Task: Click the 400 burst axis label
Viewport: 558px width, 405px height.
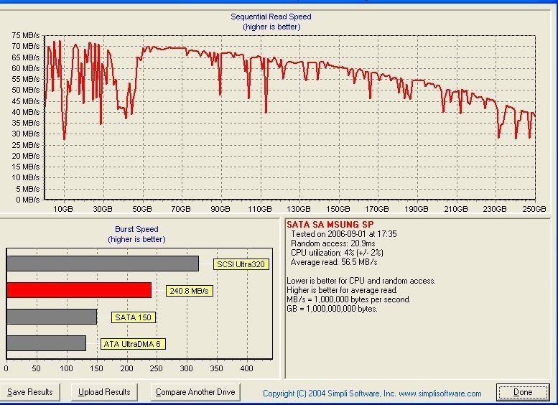Action: [246, 368]
